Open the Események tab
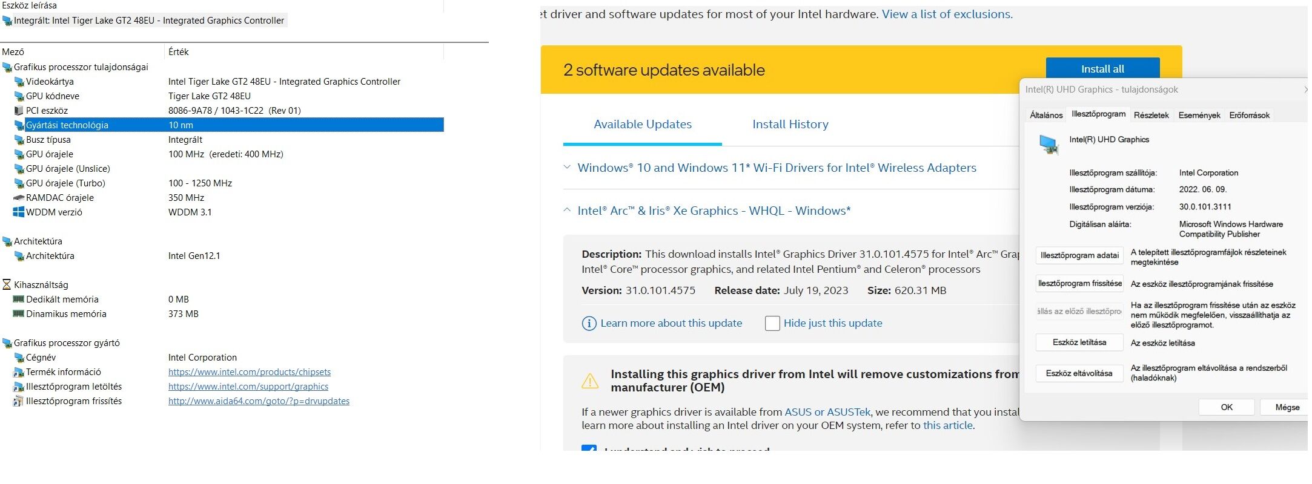Screen dimensions: 1312x484 click(x=1199, y=115)
